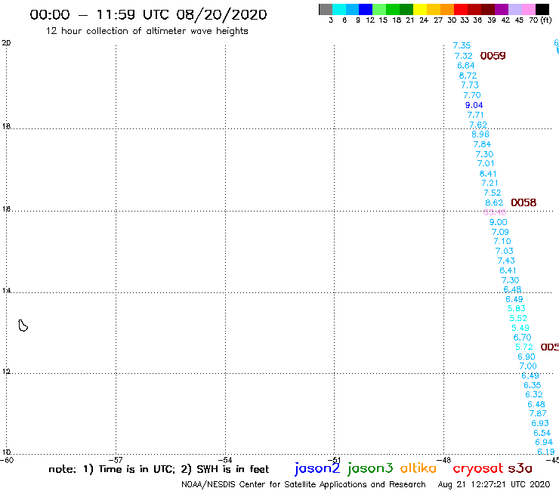Pick the light green legend swatch
Image resolution: width=559 pixels, height=491 pixels.
point(379,10)
